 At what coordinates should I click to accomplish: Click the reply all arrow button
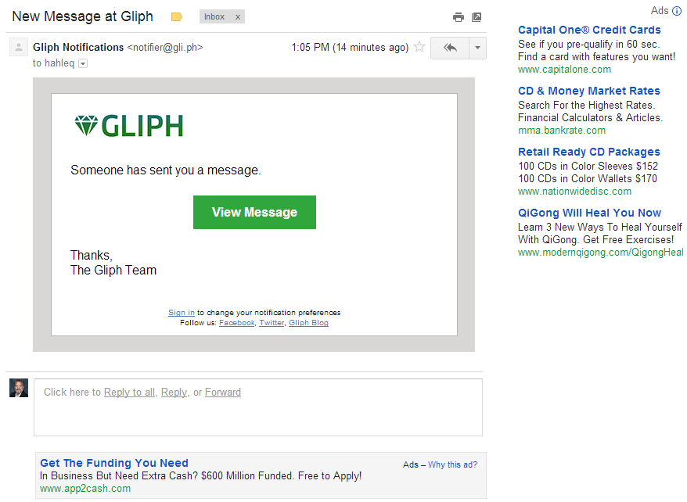click(x=450, y=47)
